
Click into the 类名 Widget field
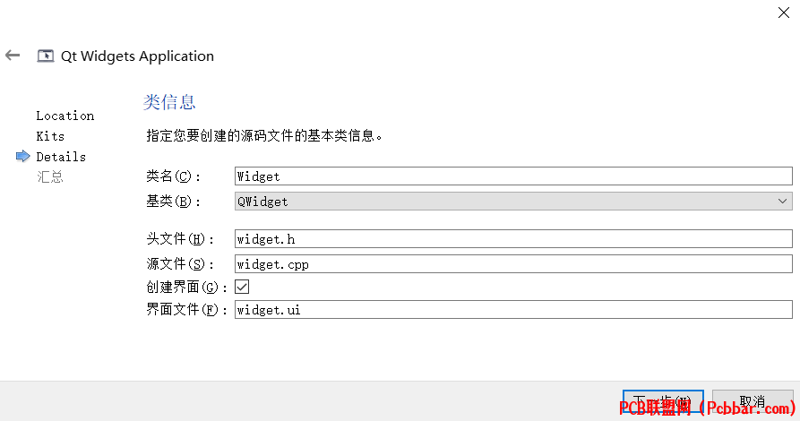point(513,176)
